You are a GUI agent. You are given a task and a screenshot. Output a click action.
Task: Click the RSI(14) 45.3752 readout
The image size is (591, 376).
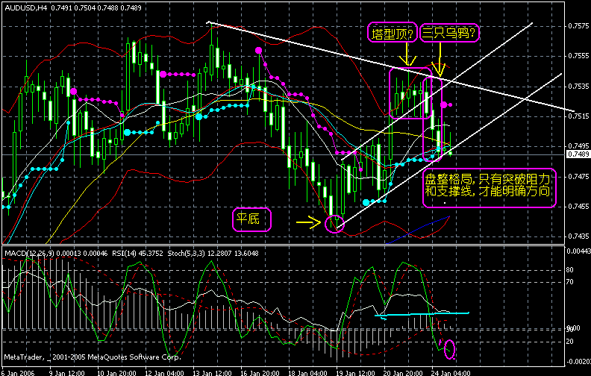tap(137, 253)
